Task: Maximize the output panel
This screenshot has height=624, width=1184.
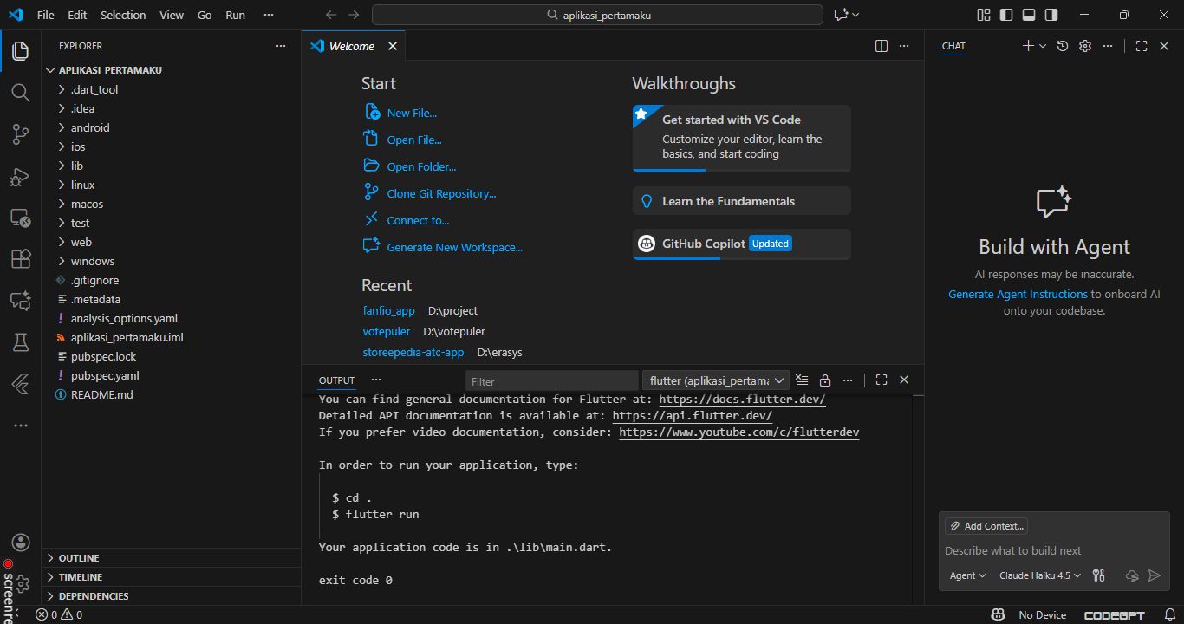Action: [x=881, y=380]
